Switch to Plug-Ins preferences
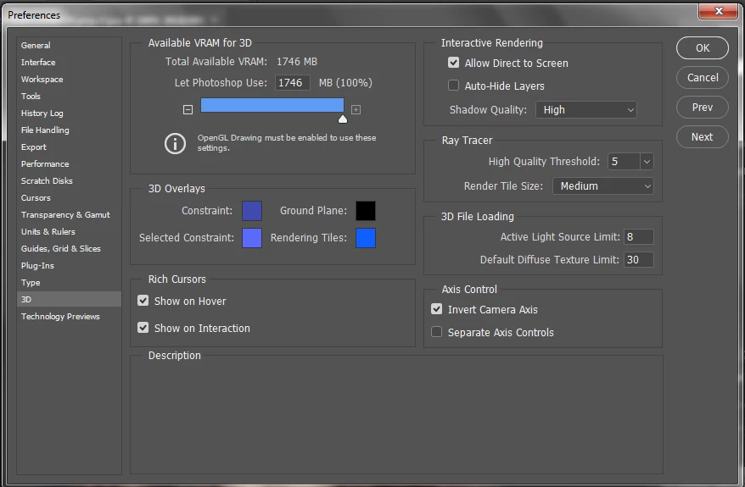The height and width of the screenshot is (487, 745). click(x=69, y=266)
